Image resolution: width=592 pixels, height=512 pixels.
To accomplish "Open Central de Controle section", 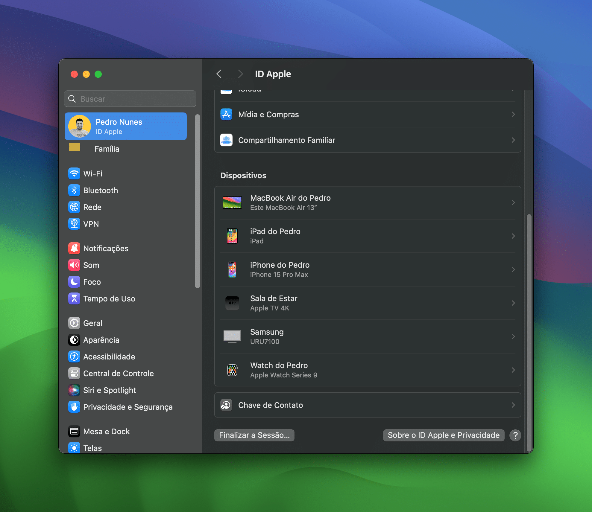I will [x=126, y=373].
